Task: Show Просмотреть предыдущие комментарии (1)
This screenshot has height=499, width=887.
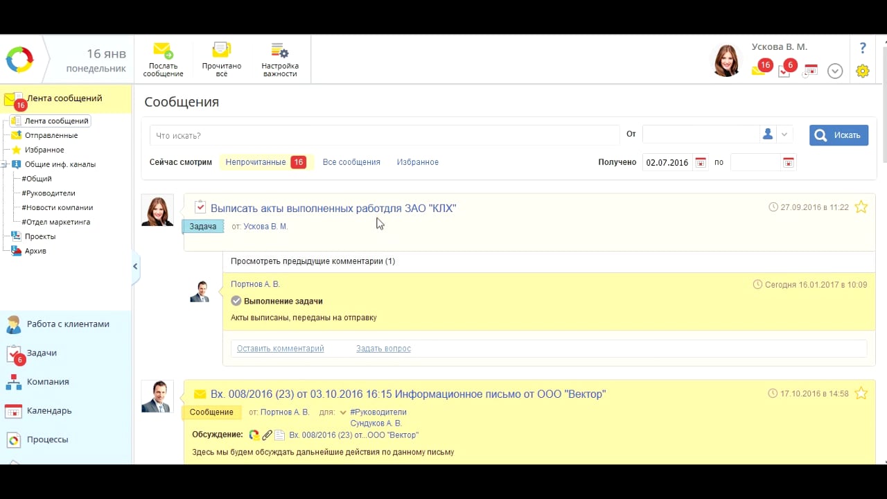Action: 313,261
